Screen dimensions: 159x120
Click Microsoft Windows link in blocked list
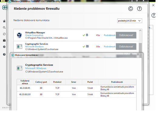(x=34, y=47)
